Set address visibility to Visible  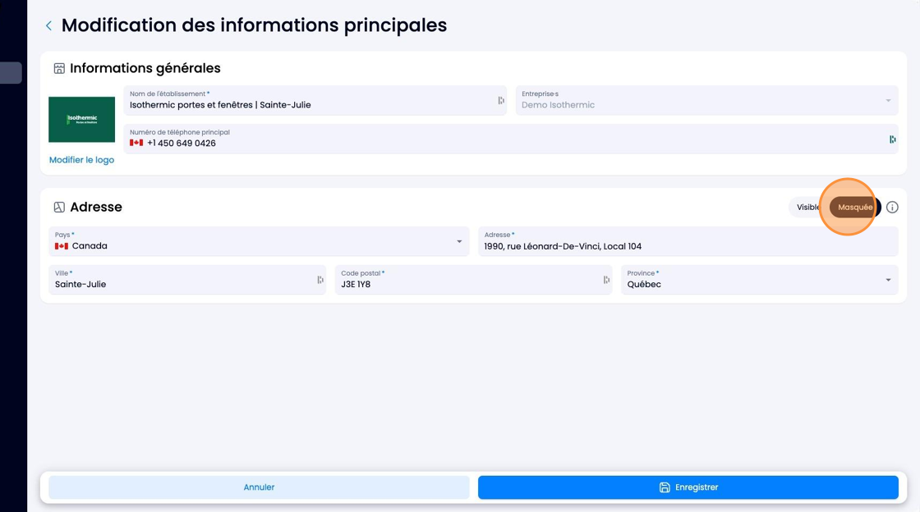pos(808,208)
